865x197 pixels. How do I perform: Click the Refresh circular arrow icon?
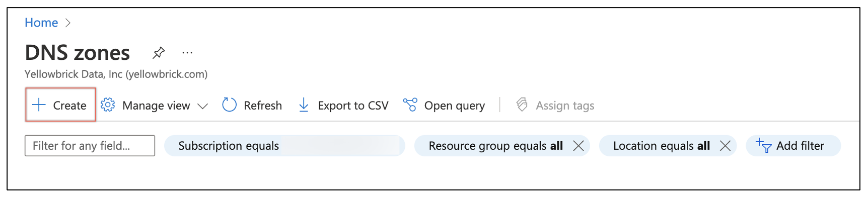tap(229, 105)
